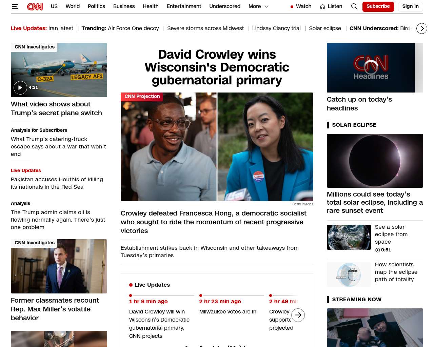The height and width of the screenshot is (347, 434).
Task: Open STREAMING NOW section heading
Action: [x=357, y=300]
